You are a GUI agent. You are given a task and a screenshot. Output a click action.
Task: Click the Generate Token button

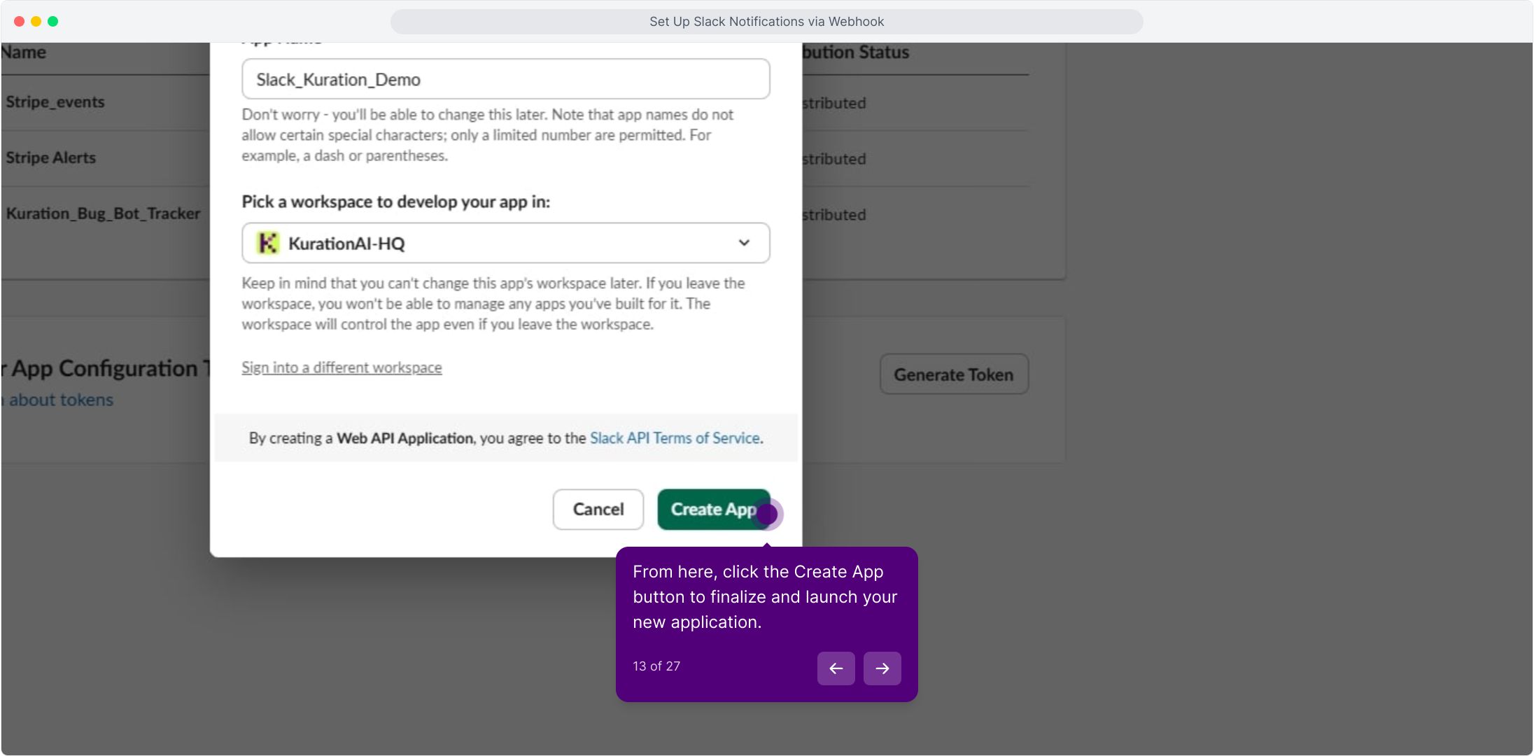point(954,374)
